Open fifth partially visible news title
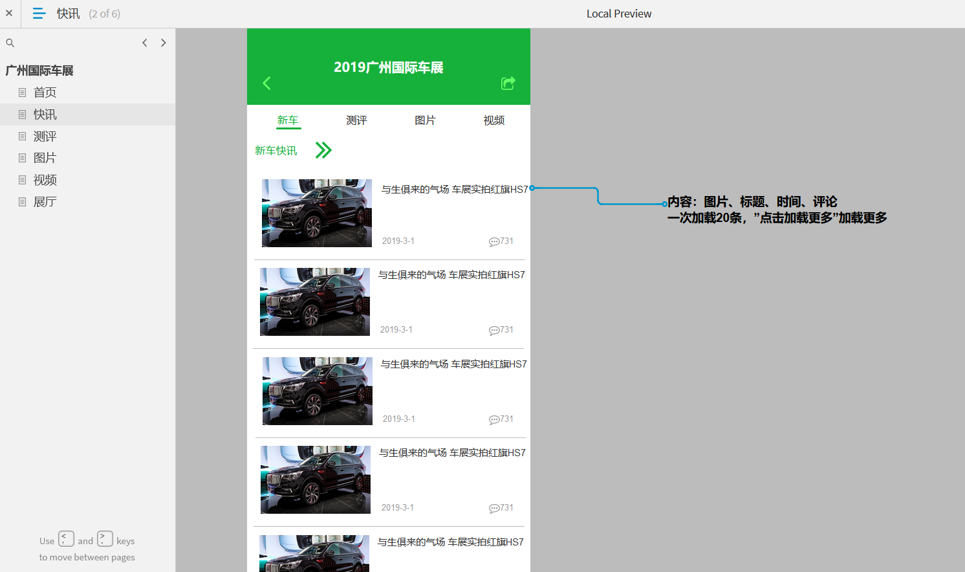The height and width of the screenshot is (572, 965). point(451,542)
